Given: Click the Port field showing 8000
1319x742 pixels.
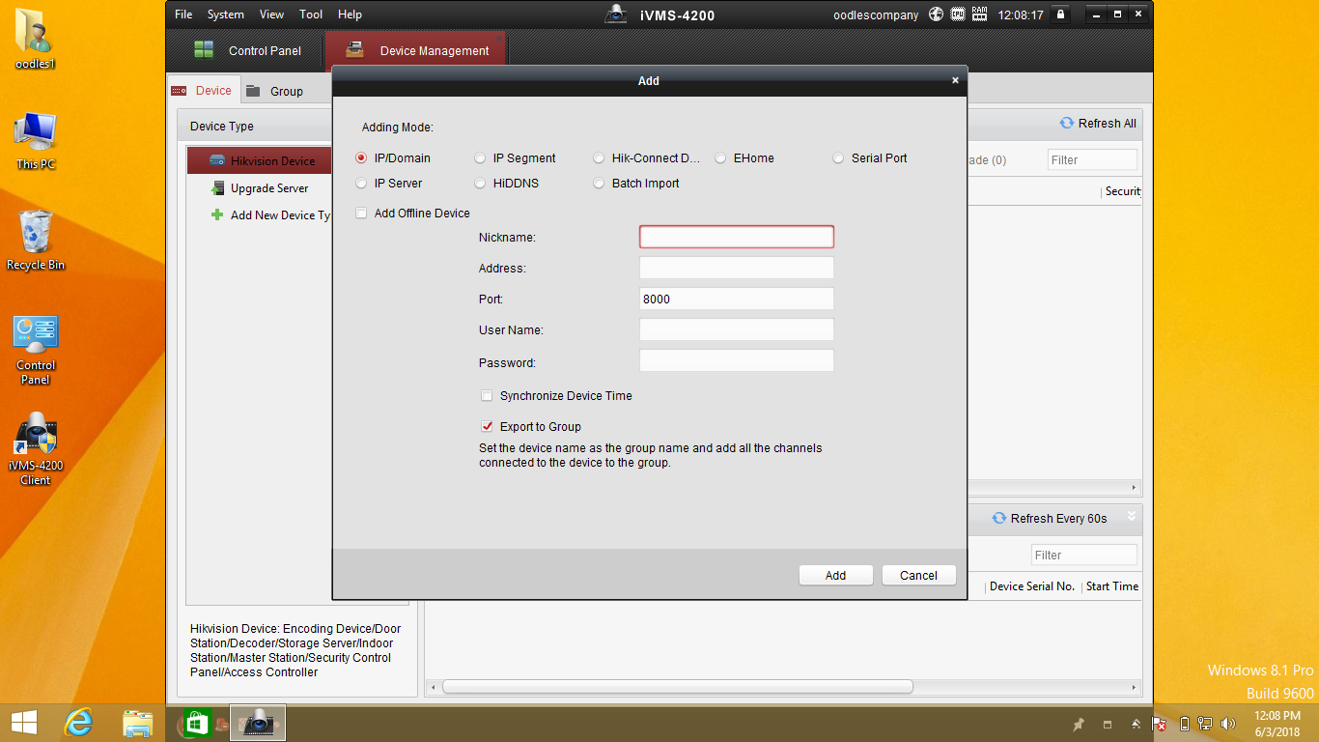Looking at the screenshot, I should (737, 299).
